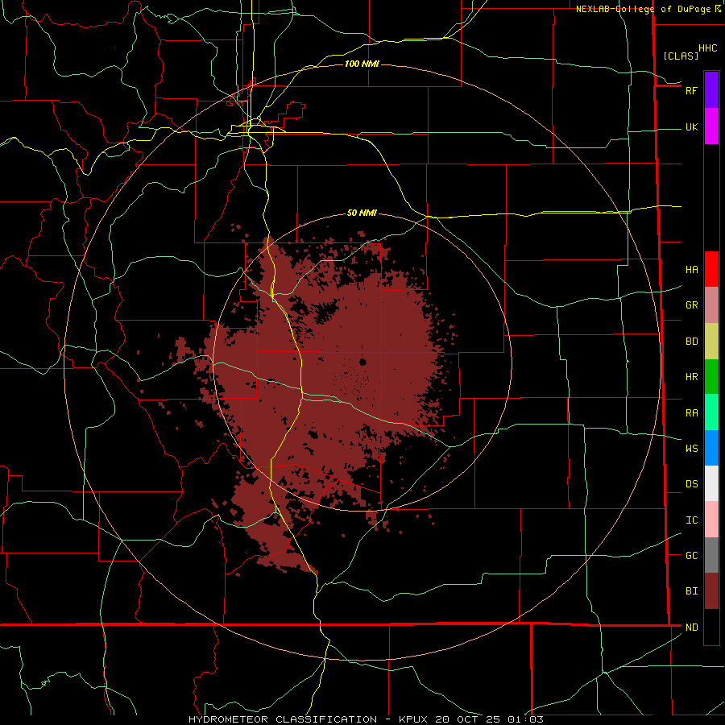Click the BI dark red legend block
The image size is (725, 725).
(x=711, y=591)
